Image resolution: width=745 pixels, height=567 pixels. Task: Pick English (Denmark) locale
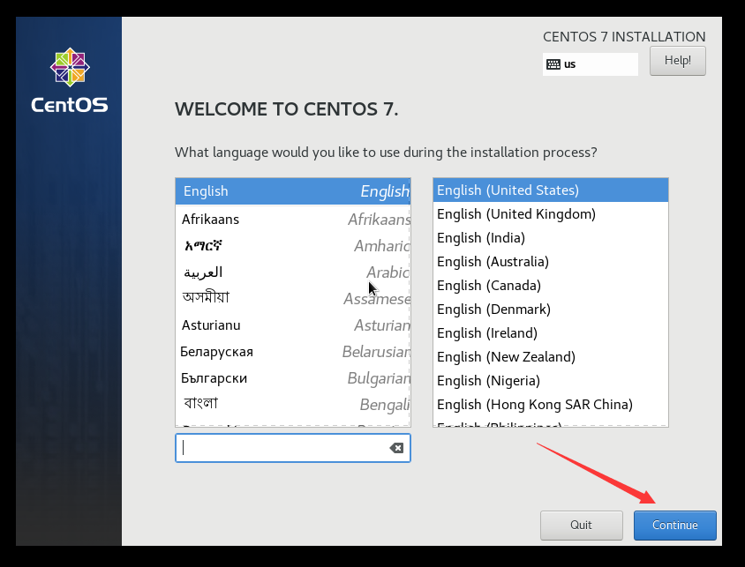[x=551, y=309]
